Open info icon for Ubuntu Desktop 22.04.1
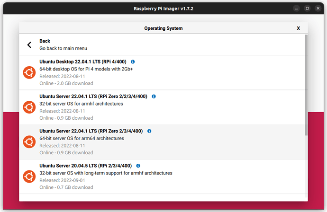The image size is (327, 212). pyautogui.click(x=133, y=62)
